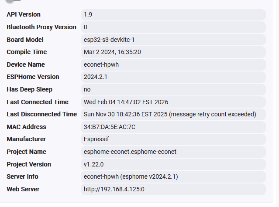Click the API Version value 1.9

[88, 14]
